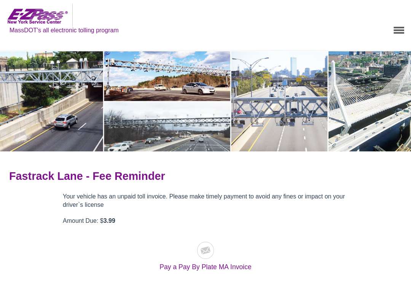Click the envelope invoice icon

(205, 250)
